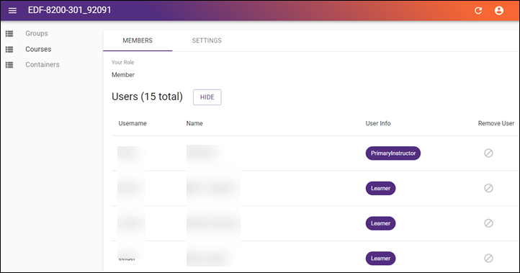Click the Name column header
Viewport: 520px width, 273px height.
tap(194, 123)
